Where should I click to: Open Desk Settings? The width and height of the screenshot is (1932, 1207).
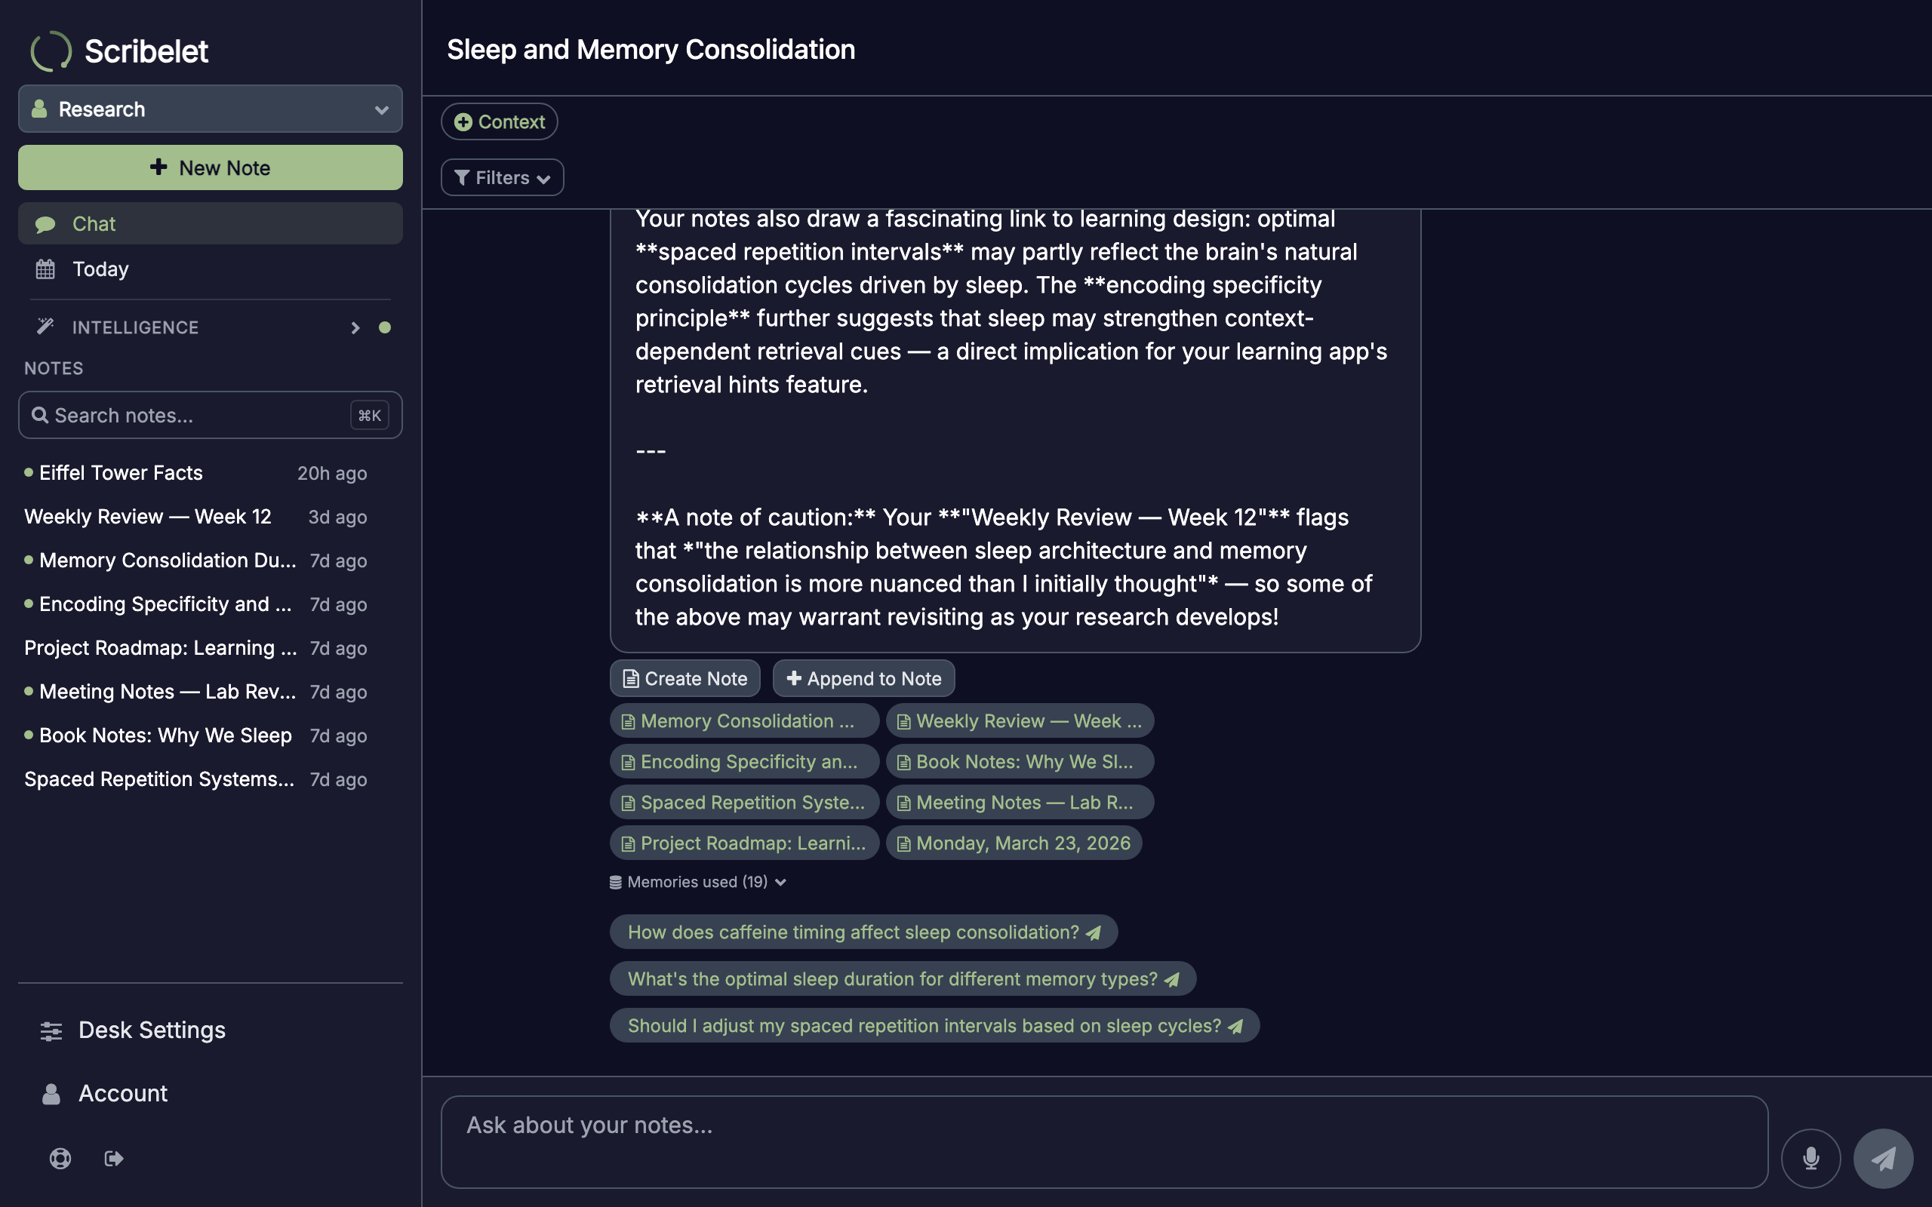210,1030
